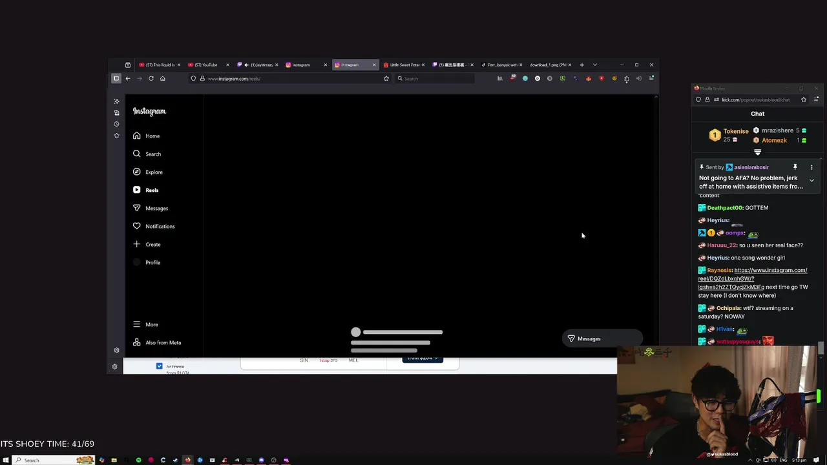Image resolution: width=827 pixels, height=465 pixels.
Task: Open Messages in Instagram sidebar
Action: [x=150, y=208]
